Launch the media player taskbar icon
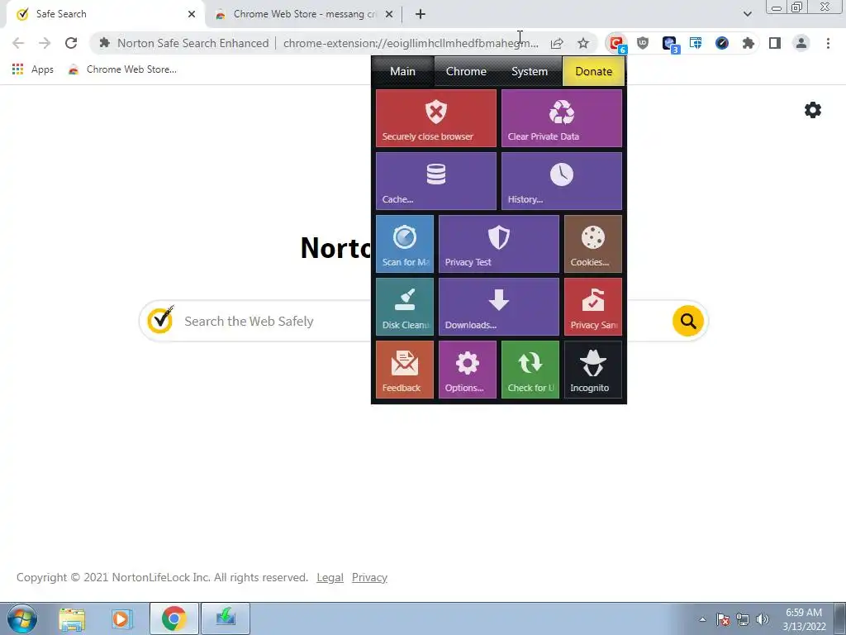This screenshot has width=846, height=635. (121, 618)
